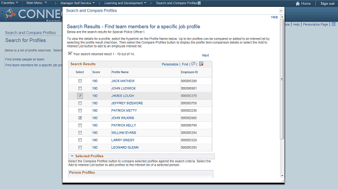The image size is (338, 190).
Task: Click the Find similar people on team link
Action: coord(25,59)
